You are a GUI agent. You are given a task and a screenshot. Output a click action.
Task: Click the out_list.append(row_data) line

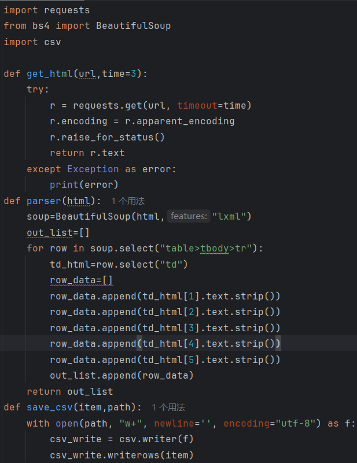click(122, 376)
